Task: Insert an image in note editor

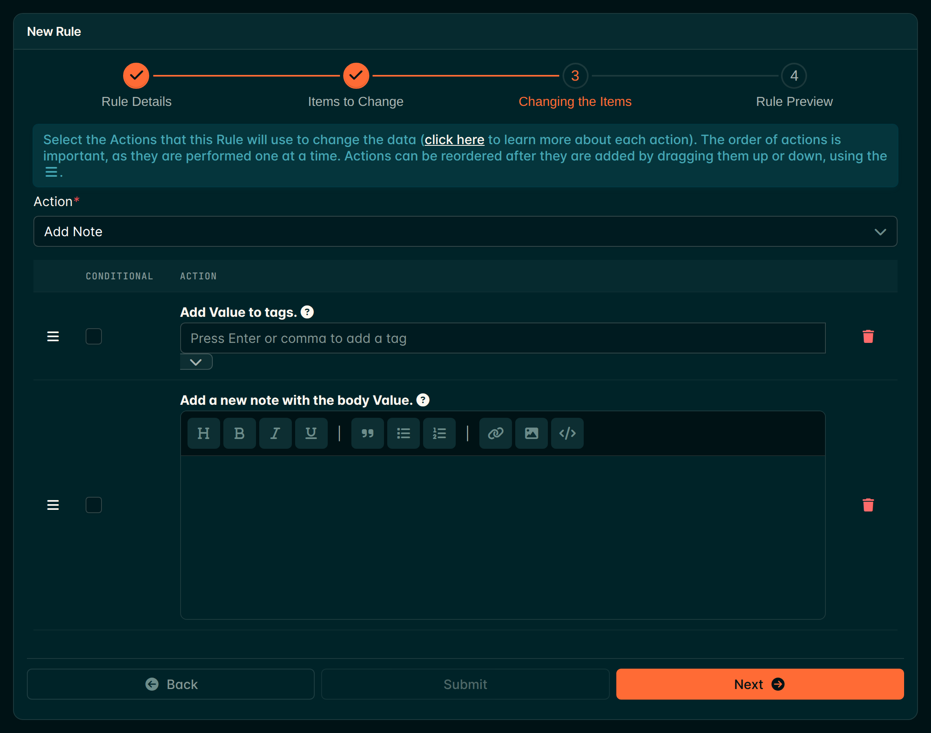Action: 532,433
